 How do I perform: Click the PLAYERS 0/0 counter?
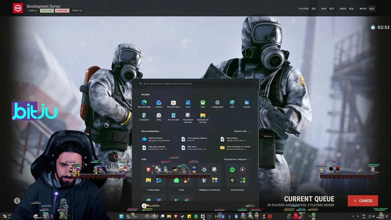307,9
